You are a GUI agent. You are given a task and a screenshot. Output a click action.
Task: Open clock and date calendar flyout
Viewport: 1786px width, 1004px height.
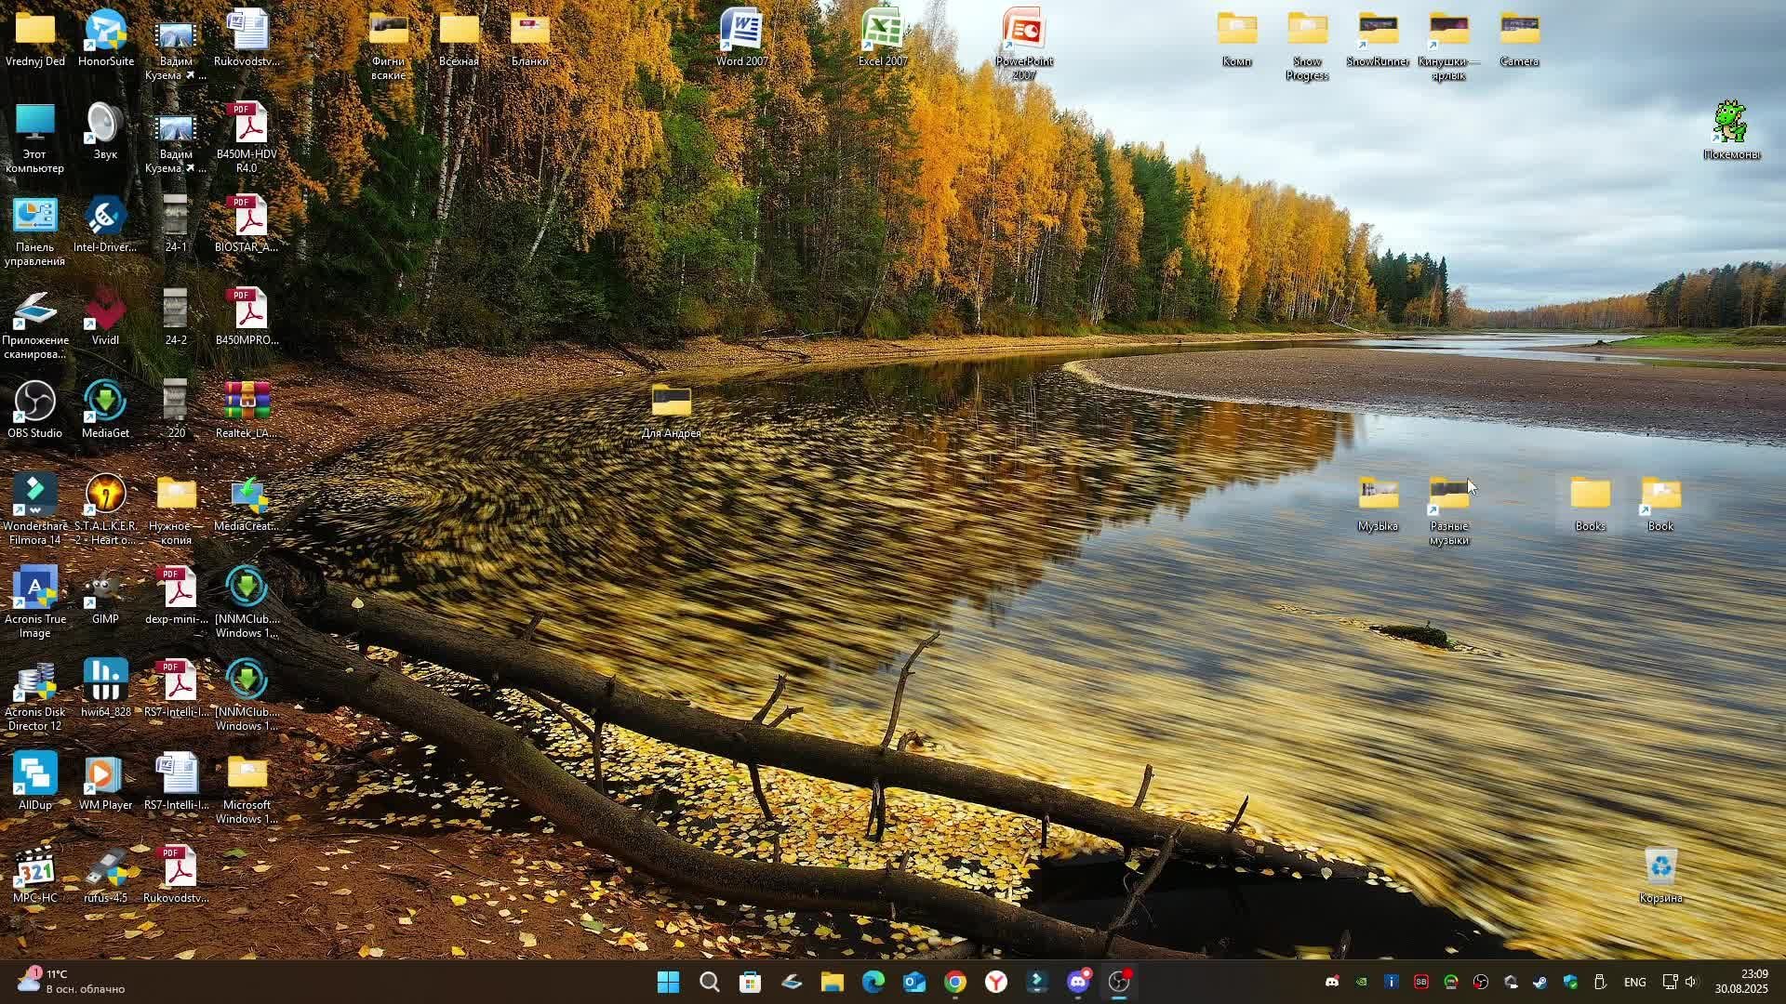point(1741,981)
